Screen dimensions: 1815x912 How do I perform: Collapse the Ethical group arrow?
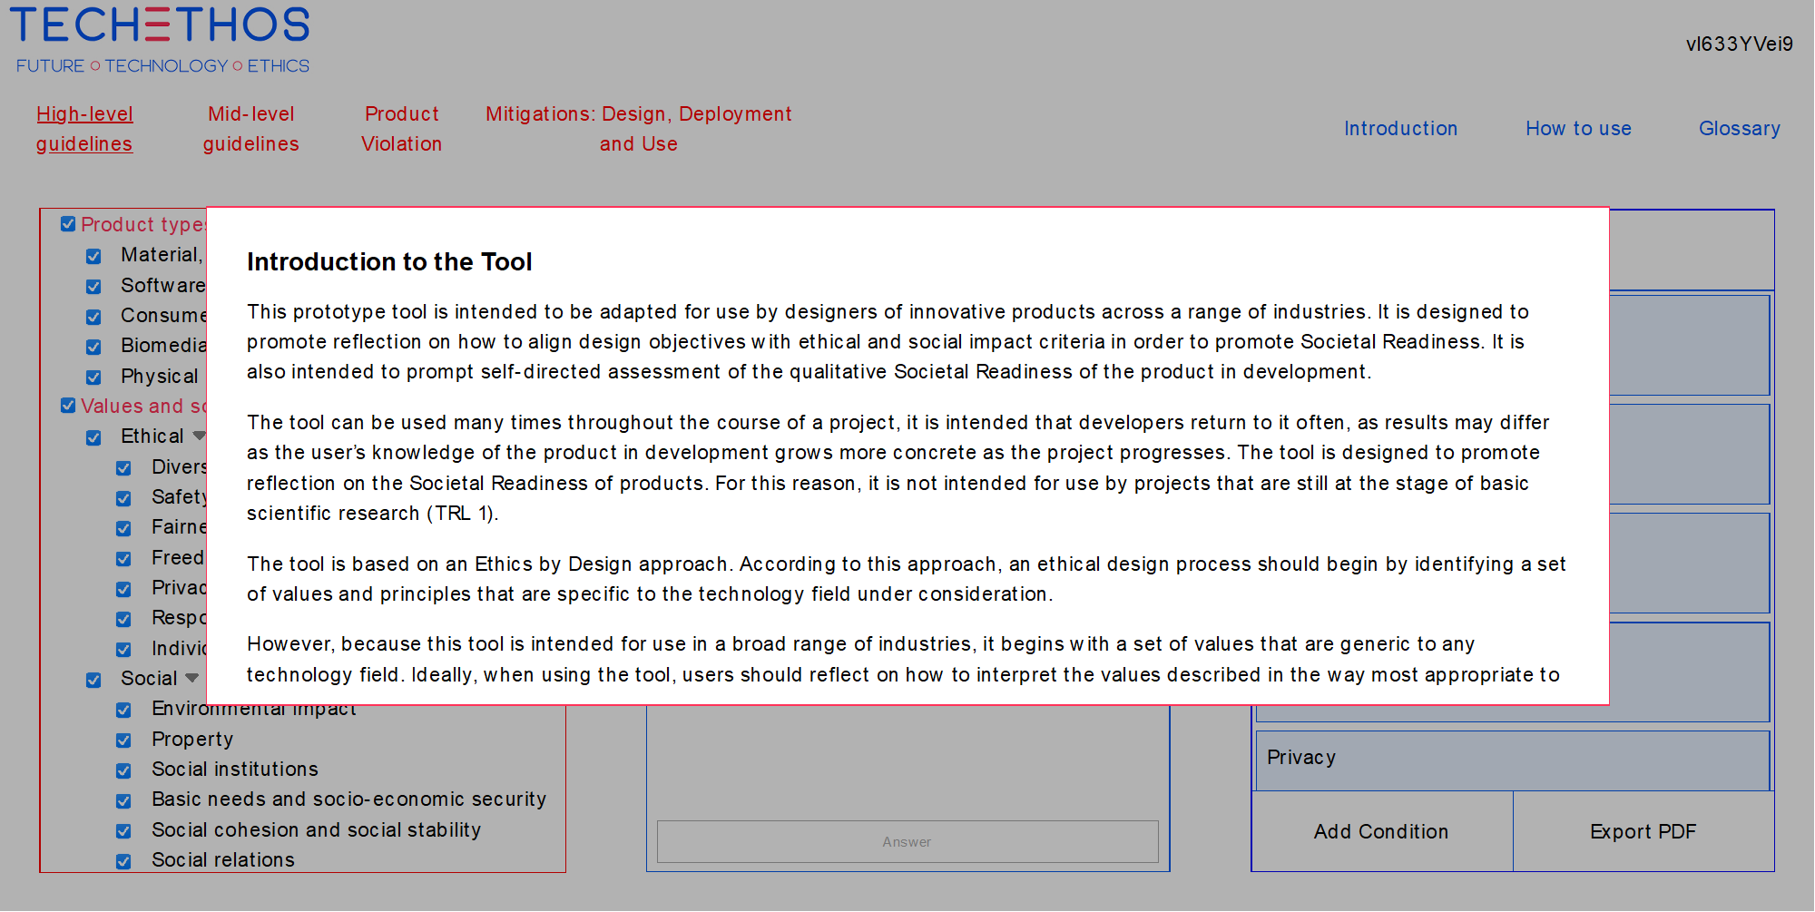[x=199, y=436]
